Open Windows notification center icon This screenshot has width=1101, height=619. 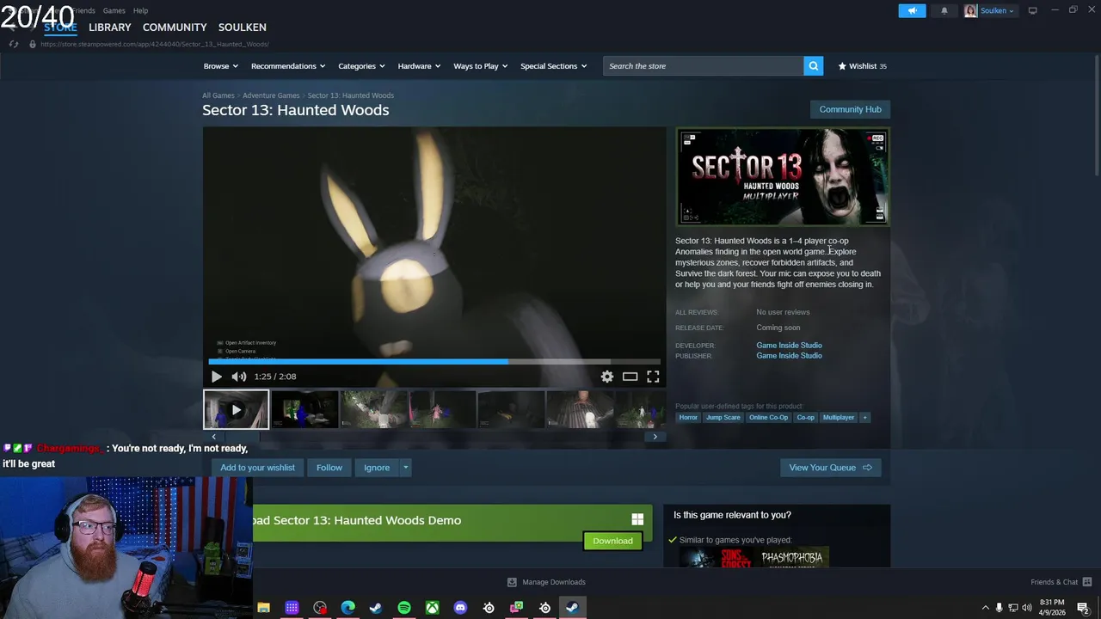pos(1083,608)
